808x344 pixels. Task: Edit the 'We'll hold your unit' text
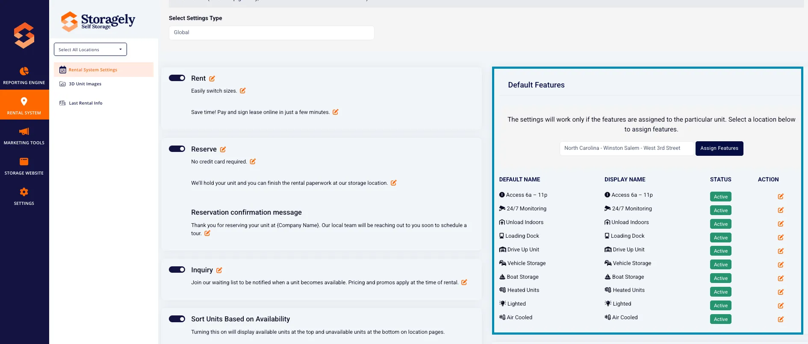pos(394,183)
